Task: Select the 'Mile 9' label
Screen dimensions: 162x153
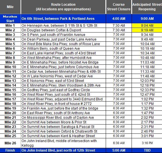Action: pyautogui.click(x=10, y=62)
